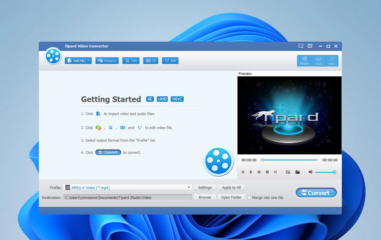Screen dimensions: 381x240
Task: Click the small Convert button in step 4
Action: click(108, 152)
